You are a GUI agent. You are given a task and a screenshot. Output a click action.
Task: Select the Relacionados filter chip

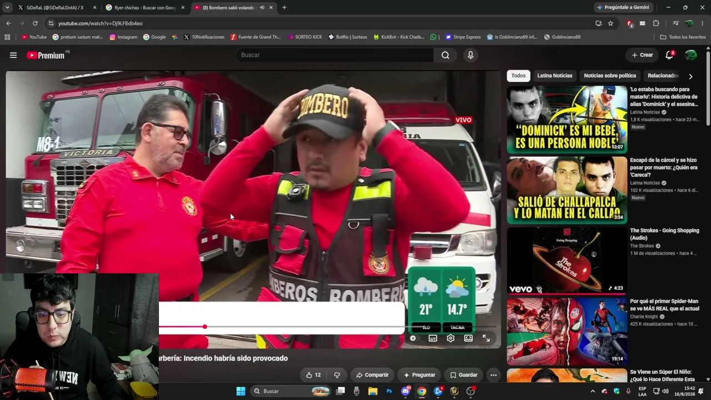pyautogui.click(x=663, y=76)
